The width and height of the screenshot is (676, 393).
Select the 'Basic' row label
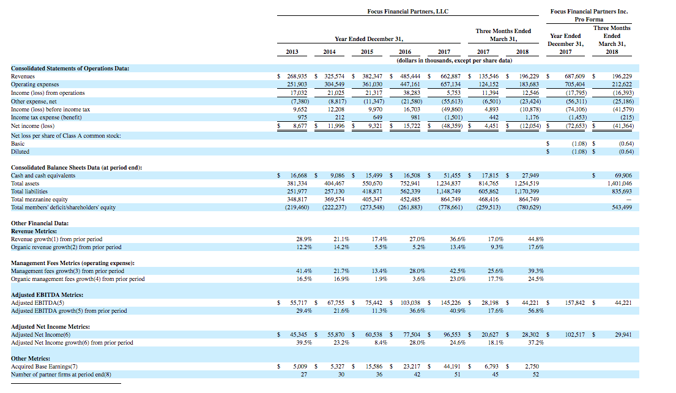coord(18,144)
